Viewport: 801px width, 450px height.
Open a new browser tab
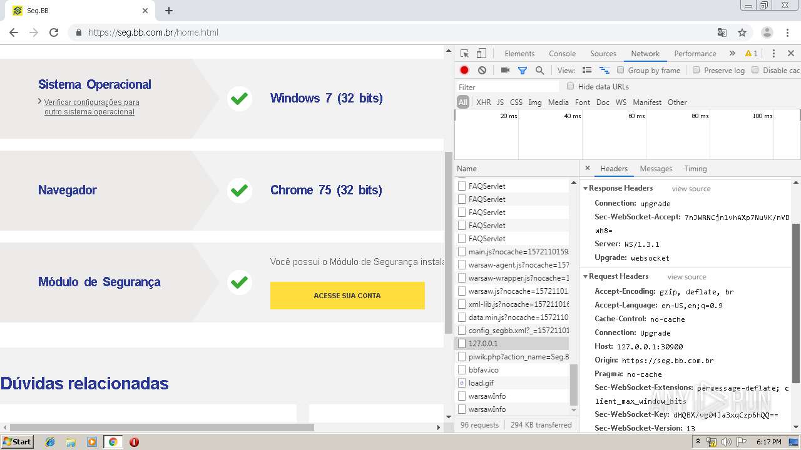point(169,11)
